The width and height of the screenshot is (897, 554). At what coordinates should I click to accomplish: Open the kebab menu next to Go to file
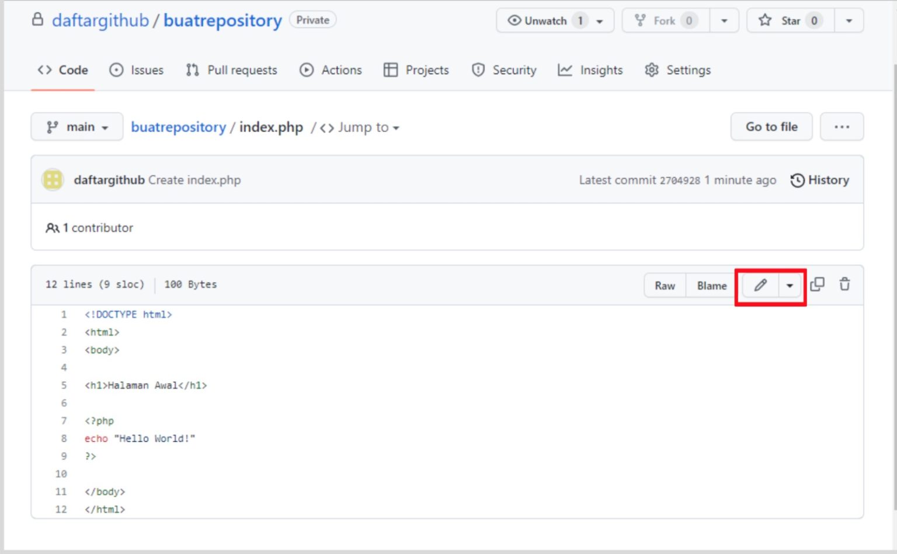[x=842, y=127]
